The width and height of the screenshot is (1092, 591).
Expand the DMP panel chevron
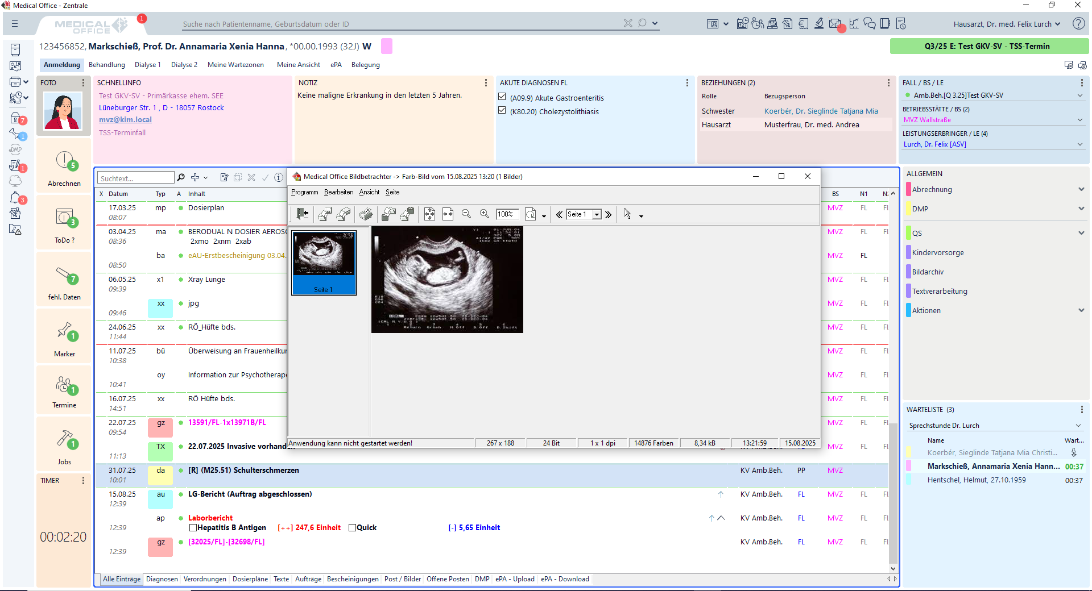pyautogui.click(x=1080, y=209)
